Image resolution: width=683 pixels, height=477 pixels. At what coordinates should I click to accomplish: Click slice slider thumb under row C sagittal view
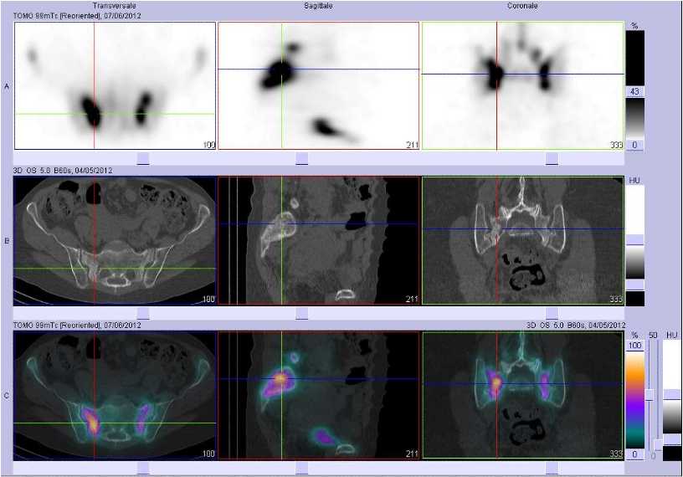click(x=301, y=469)
